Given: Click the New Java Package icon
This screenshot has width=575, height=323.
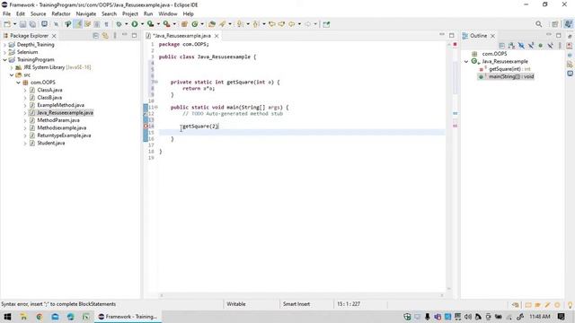Looking at the screenshot, I should click(x=184, y=24).
